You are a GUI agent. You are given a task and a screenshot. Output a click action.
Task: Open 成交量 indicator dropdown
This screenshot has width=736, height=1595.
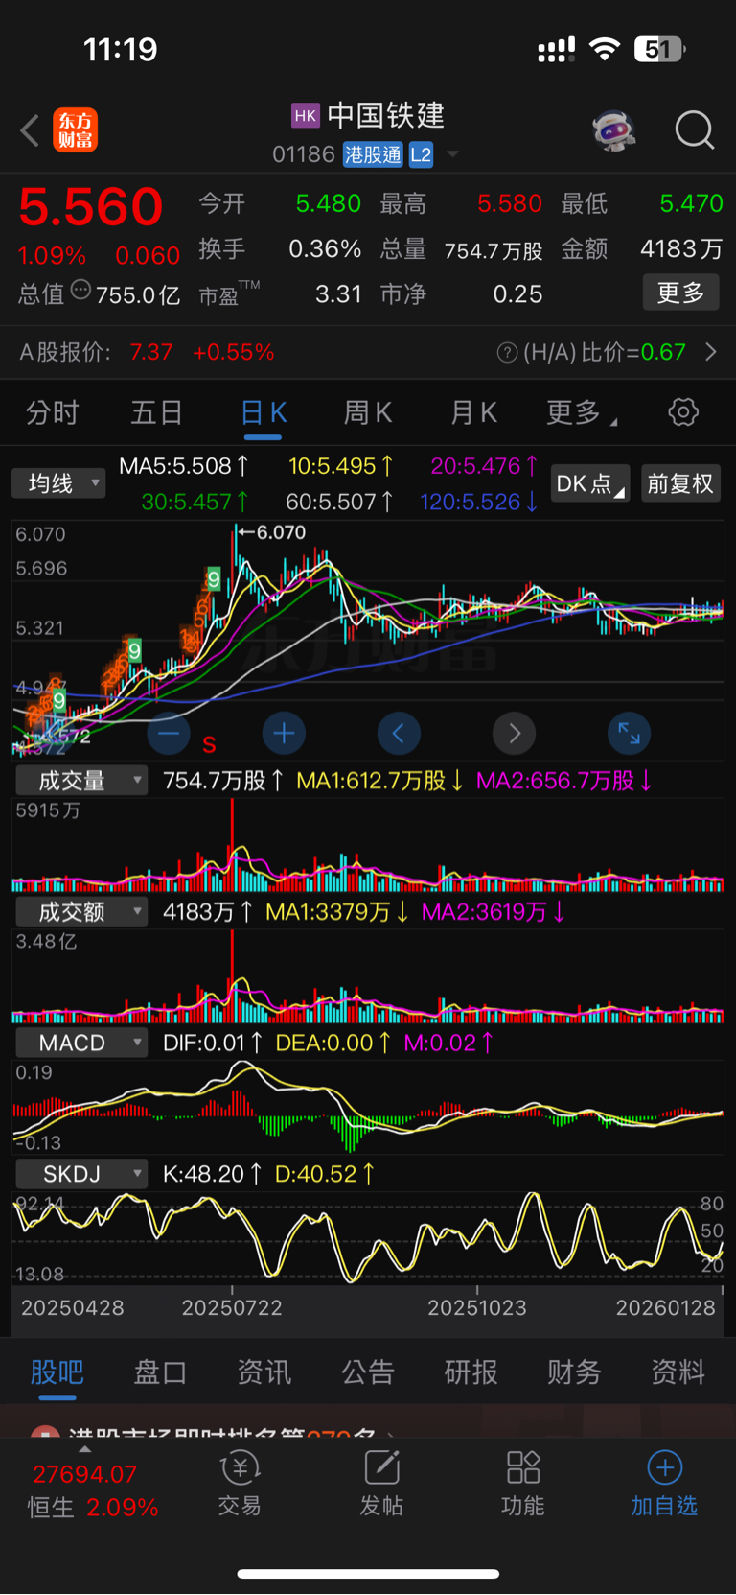(81, 781)
